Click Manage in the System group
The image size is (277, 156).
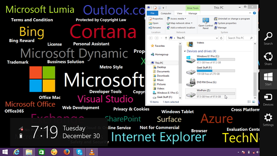click(220, 28)
